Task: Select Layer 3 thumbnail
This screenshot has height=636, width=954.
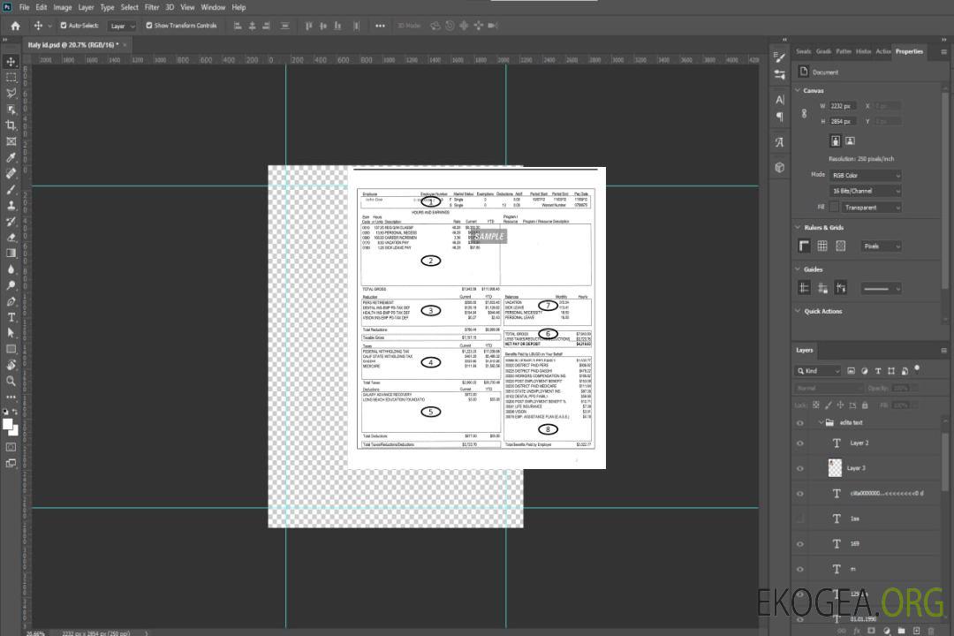Action: [x=836, y=468]
